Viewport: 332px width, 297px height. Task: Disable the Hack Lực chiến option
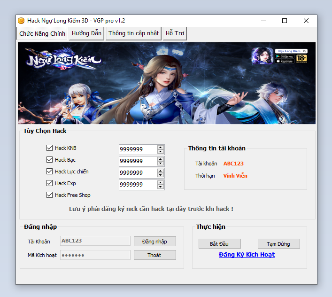[x=50, y=172]
